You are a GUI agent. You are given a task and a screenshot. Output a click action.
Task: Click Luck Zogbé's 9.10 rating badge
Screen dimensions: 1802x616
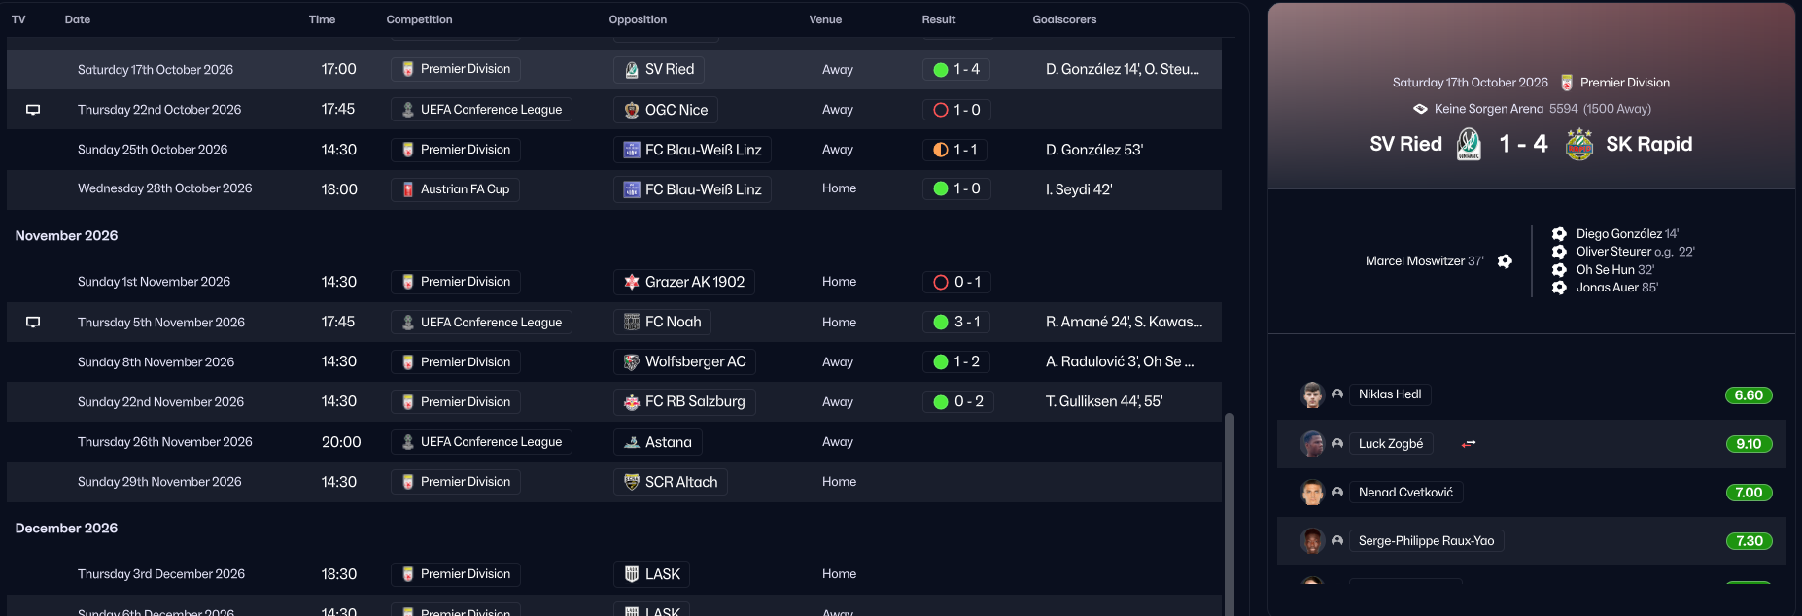coord(1748,444)
